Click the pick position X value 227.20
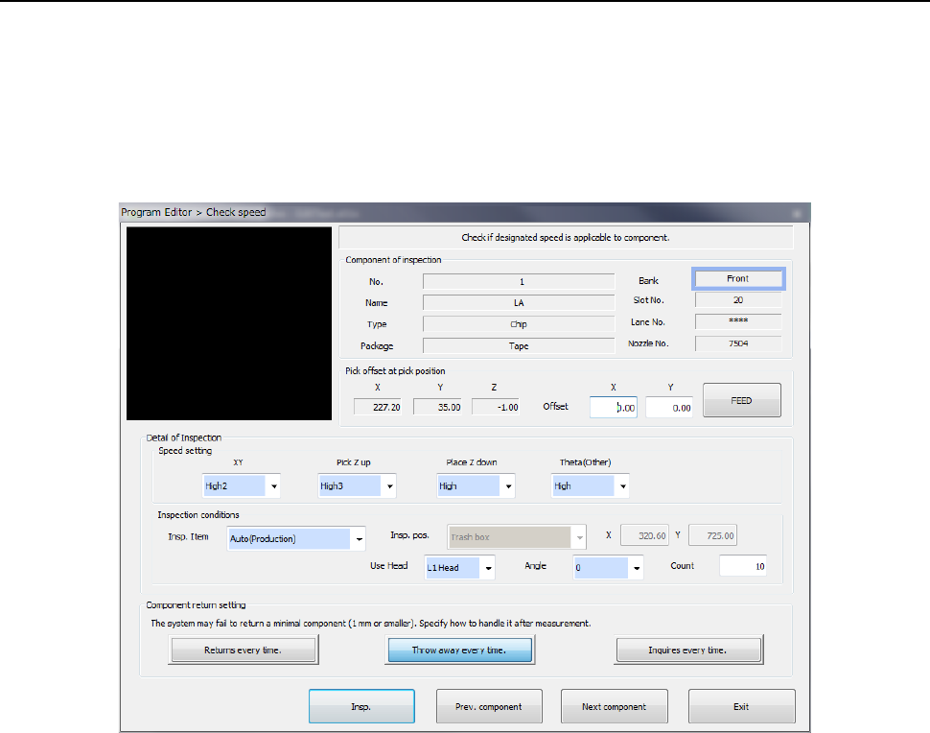The width and height of the screenshot is (930, 733). point(378,407)
